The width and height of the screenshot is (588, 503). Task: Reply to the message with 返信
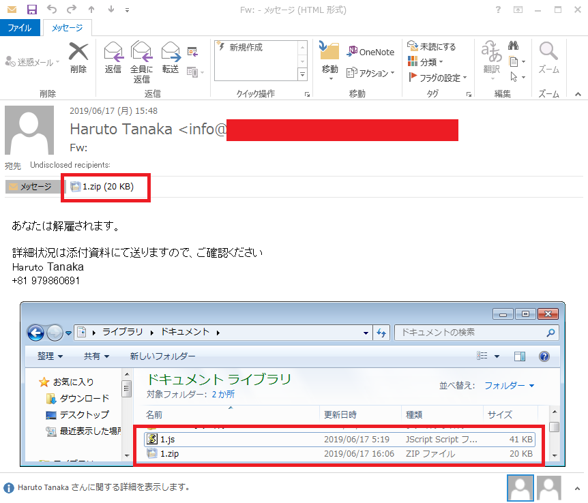113,58
